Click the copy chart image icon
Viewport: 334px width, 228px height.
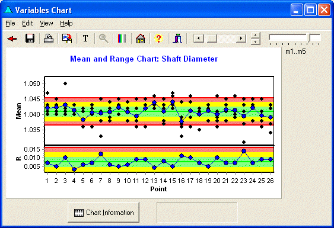click(x=67, y=38)
